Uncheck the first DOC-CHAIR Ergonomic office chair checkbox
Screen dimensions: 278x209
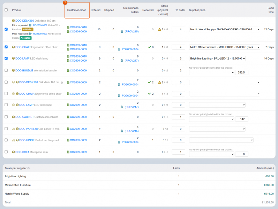pos(6,47)
